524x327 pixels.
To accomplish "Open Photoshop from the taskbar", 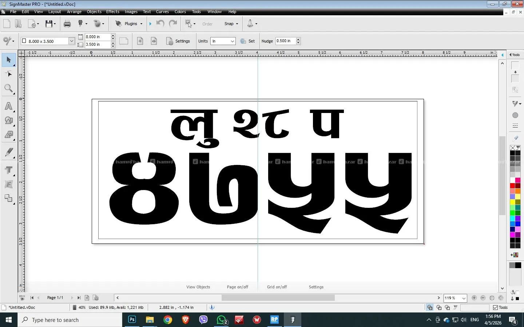I will 132,320.
